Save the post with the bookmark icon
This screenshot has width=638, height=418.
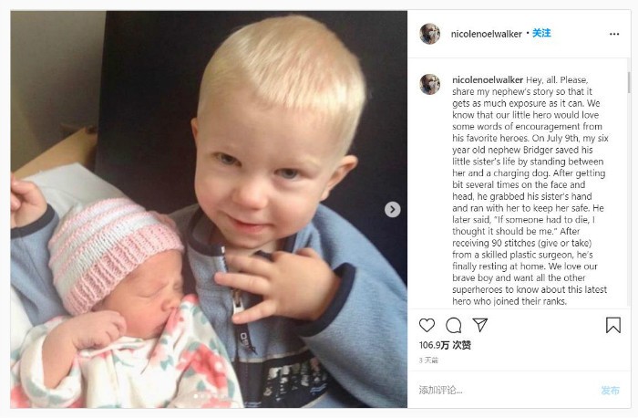coord(613,325)
